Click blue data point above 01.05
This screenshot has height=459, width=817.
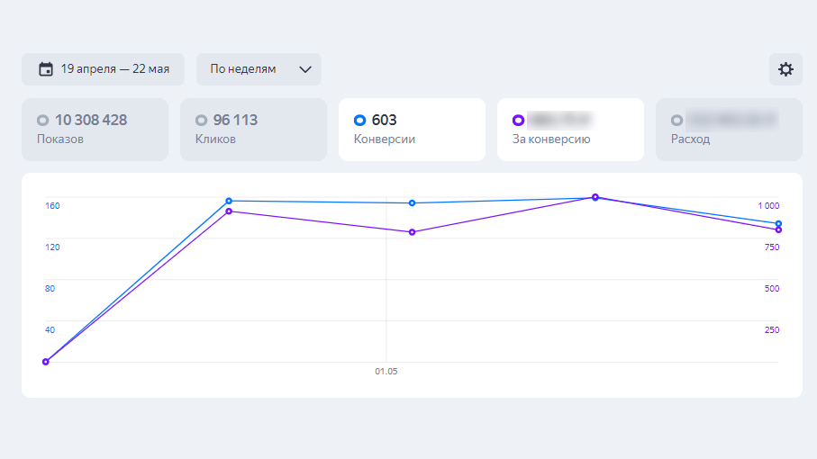412,203
